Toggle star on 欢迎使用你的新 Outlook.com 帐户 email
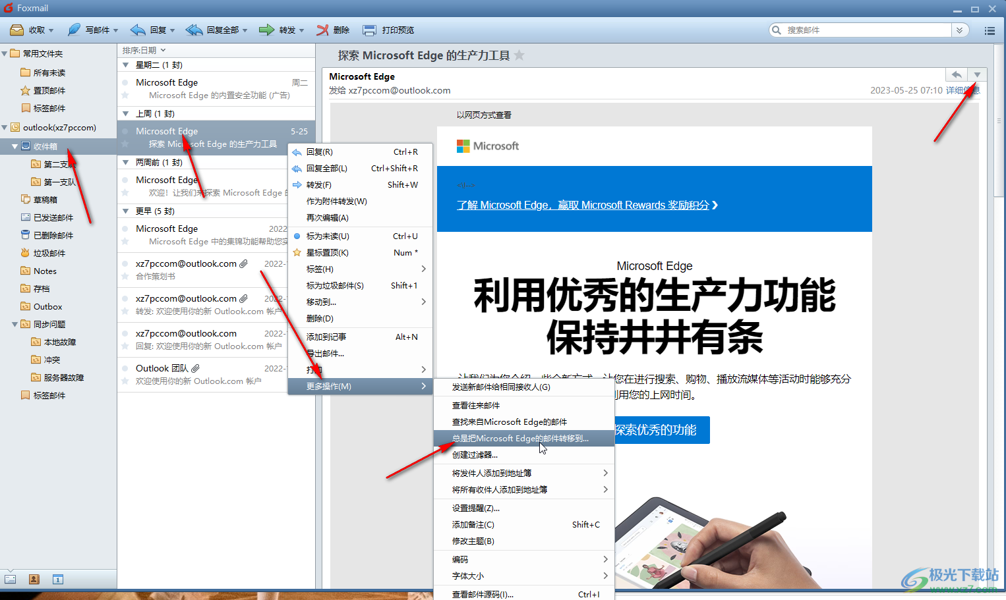 tap(125, 381)
